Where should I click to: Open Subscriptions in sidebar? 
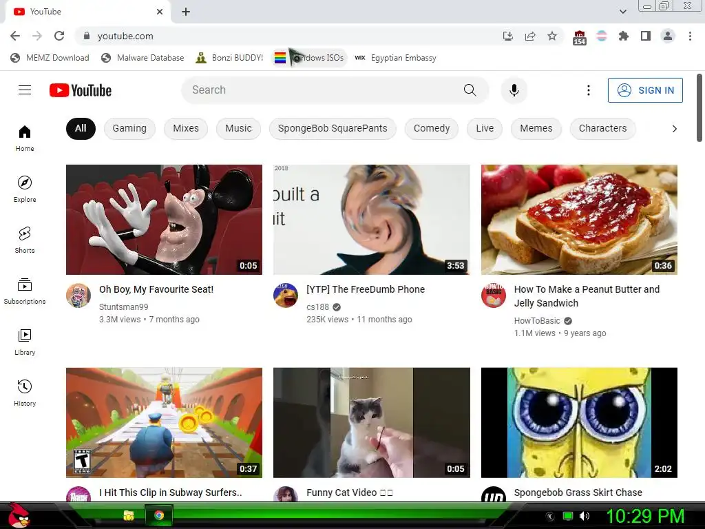25,291
